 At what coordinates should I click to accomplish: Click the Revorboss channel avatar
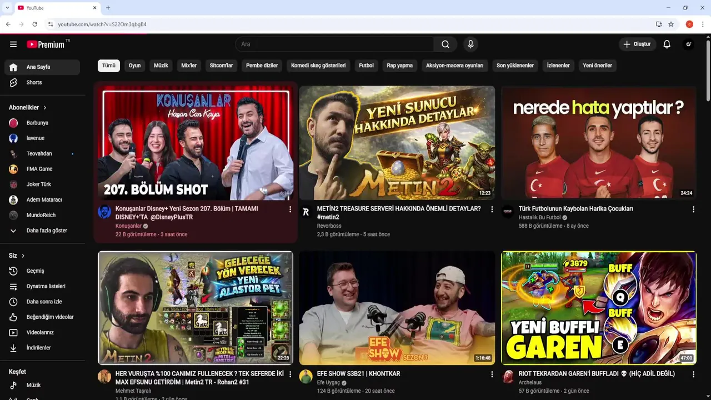(x=306, y=212)
